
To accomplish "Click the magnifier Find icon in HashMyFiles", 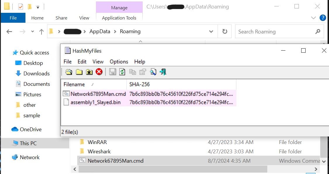I will point(153,72).
